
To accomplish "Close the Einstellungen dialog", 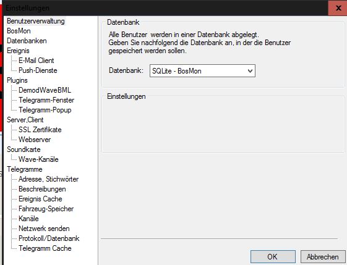I will (338, 8).
